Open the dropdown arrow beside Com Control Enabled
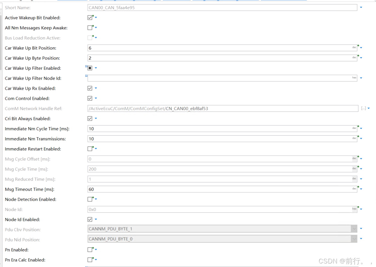Viewport: 376px width, 267px height. [96, 98]
